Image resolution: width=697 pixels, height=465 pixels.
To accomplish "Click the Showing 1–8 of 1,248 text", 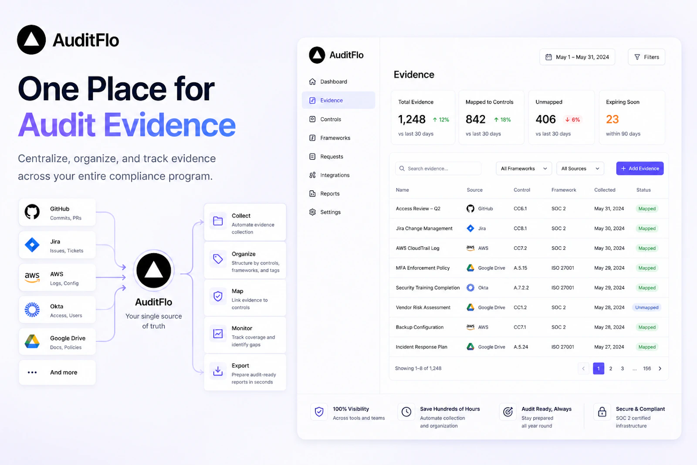I will click(418, 369).
